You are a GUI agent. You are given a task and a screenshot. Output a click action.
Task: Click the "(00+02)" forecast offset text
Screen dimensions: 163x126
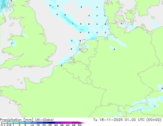[x=154, y=120]
